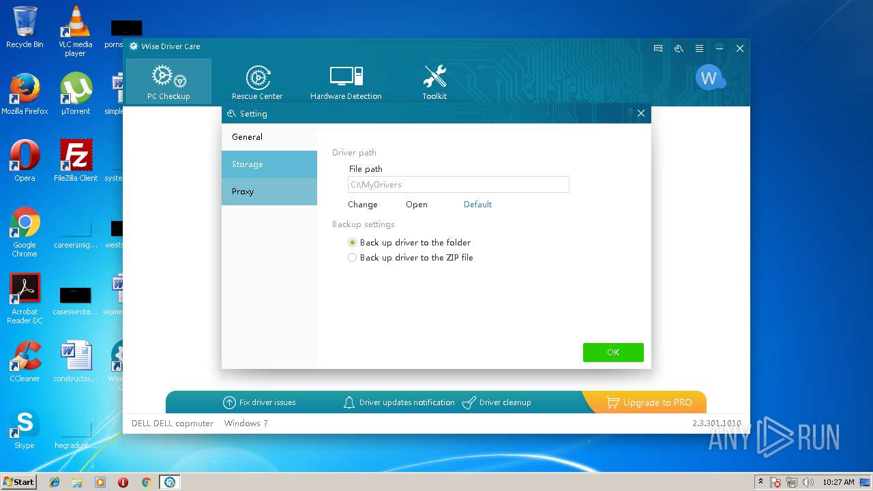Open the Opera desktop shortcut

[25, 161]
